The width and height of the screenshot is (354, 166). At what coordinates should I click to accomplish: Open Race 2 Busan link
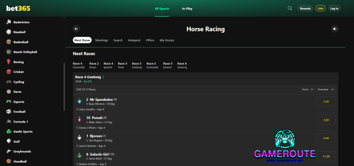(x=94, y=65)
